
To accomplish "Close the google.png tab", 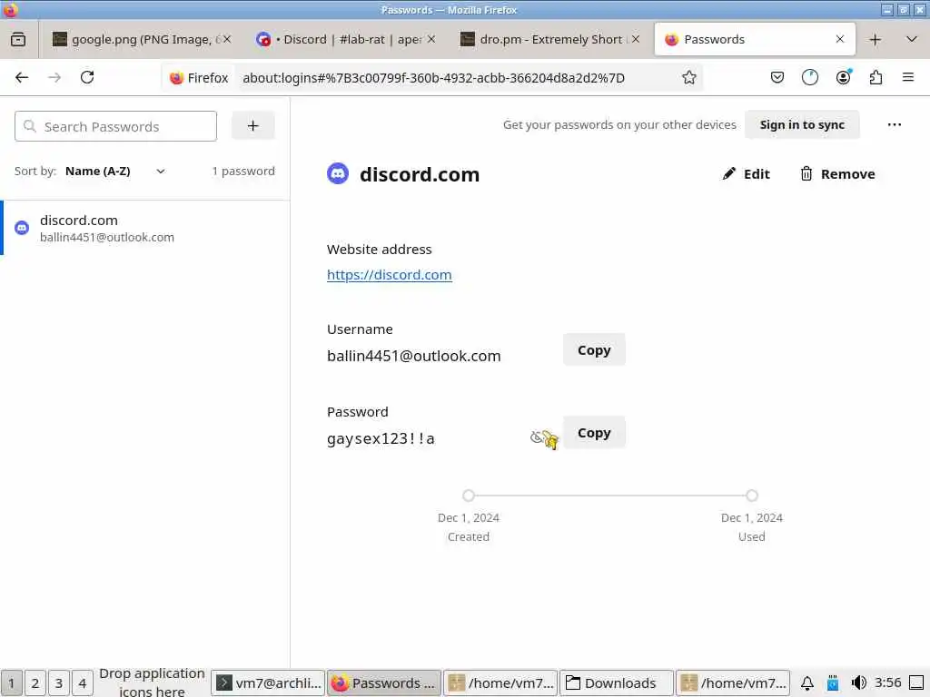I will (x=226, y=39).
